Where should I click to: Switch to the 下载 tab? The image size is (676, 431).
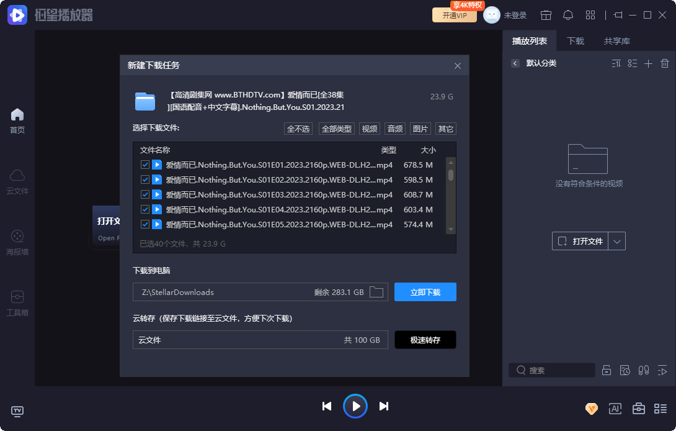pyautogui.click(x=575, y=41)
